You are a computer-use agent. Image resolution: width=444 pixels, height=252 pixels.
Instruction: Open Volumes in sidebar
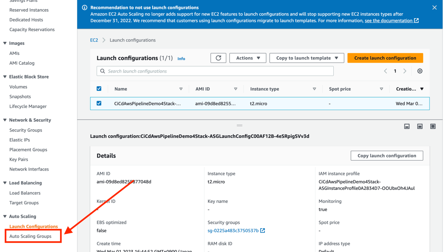tap(18, 87)
